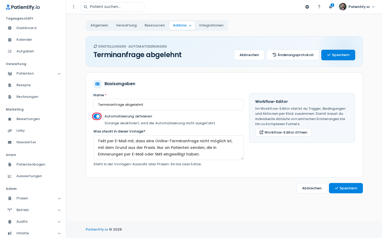Expand the Patienten sidebar group
This screenshot has width=382, height=238.
(33, 74)
